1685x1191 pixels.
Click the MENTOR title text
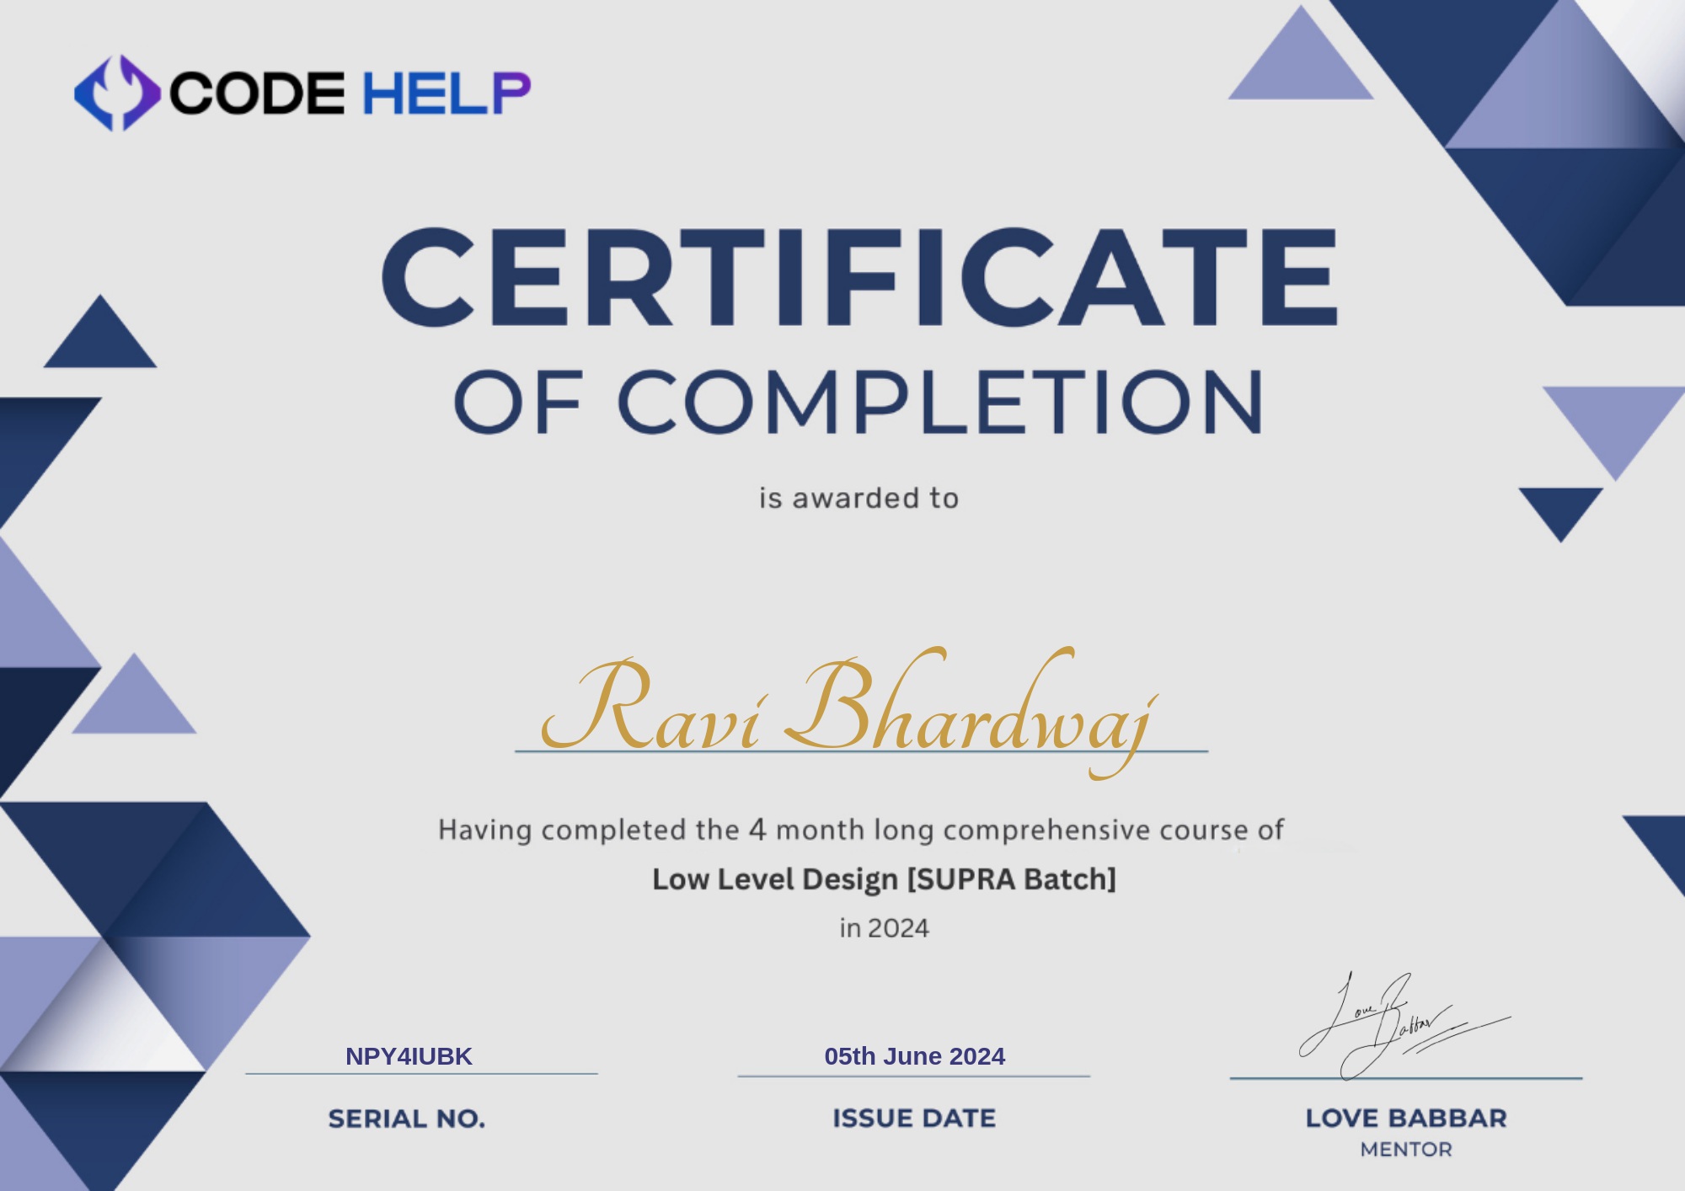coord(1405,1149)
